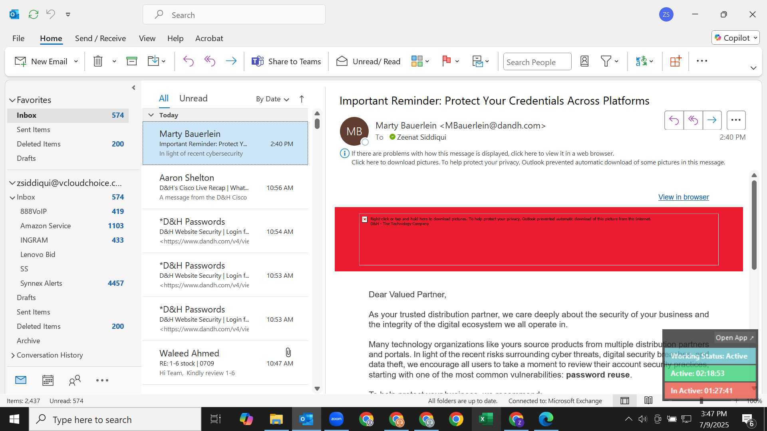Click the Address Book icon

click(x=584, y=61)
